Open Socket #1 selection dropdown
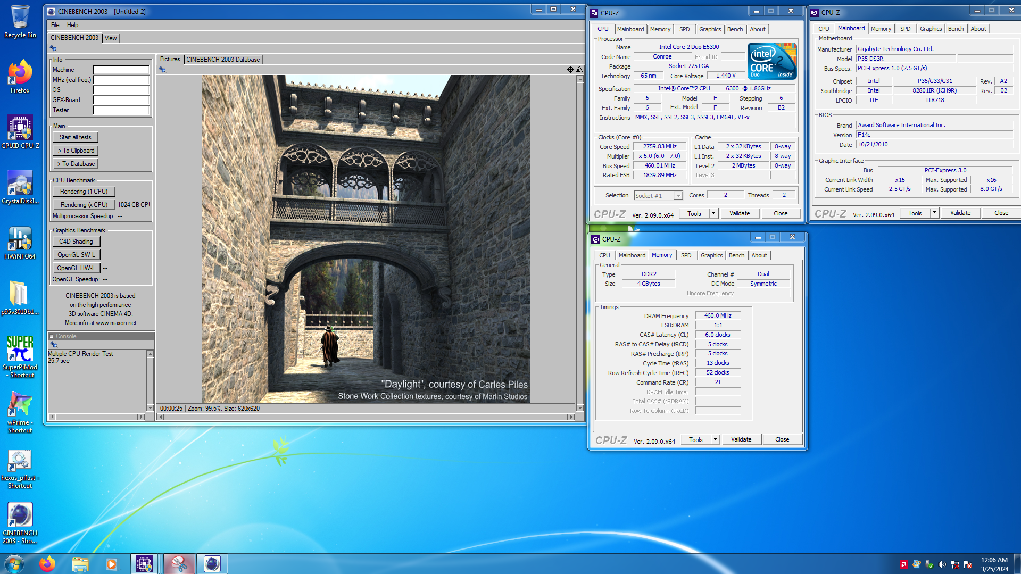The width and height of the screenshot is (1021, 574). click(658, 196)
